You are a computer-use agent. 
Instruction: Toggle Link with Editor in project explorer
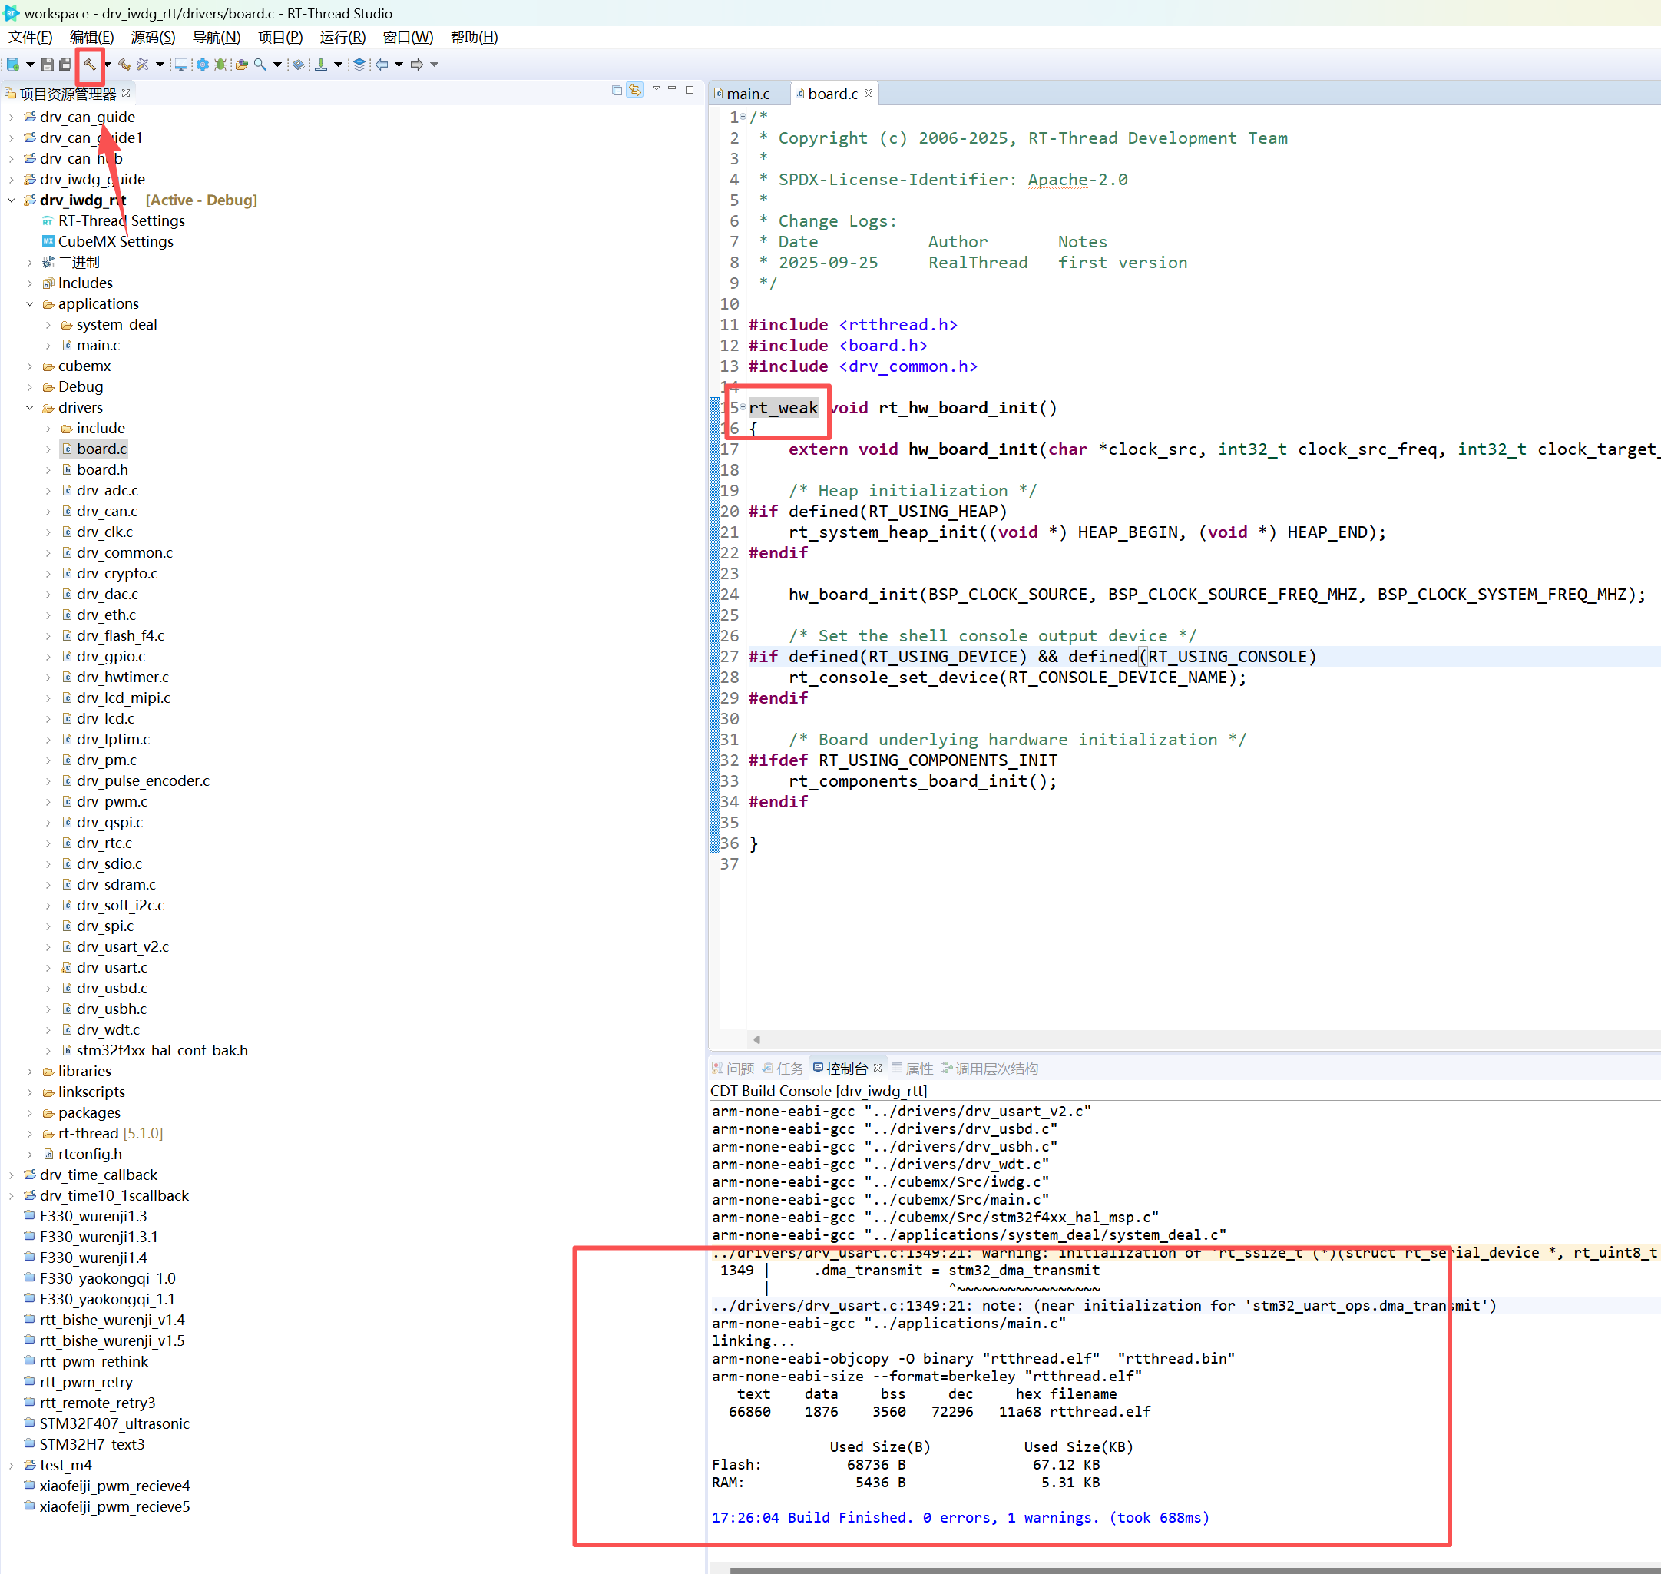pyautogui.click(x=635, y=90)
